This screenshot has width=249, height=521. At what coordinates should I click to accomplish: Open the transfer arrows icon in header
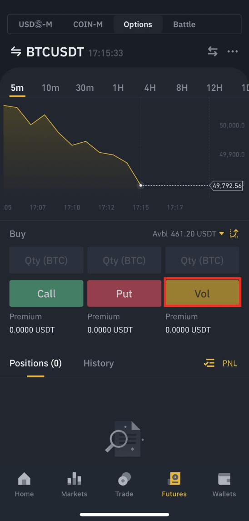point(213,51)
